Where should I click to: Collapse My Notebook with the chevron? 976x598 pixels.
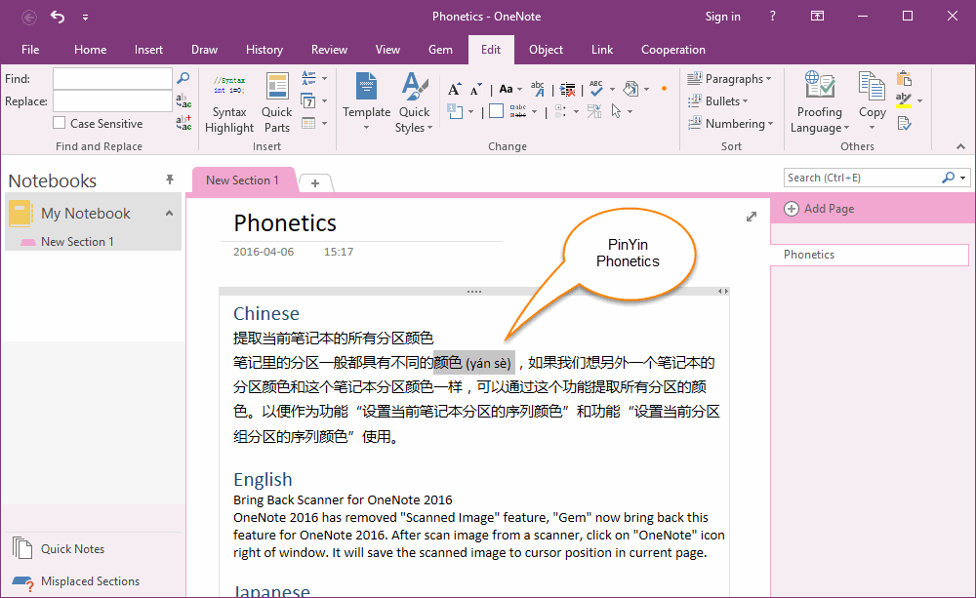pyautogui.click(x=169, y=213)
